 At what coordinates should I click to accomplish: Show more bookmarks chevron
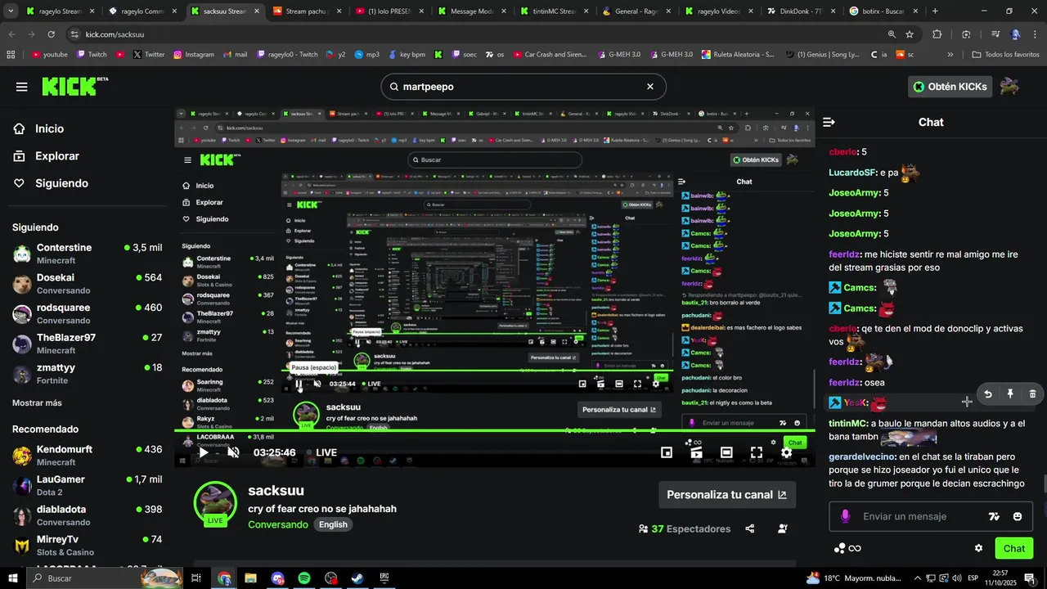pyautogui.click(x=950, y=55)
